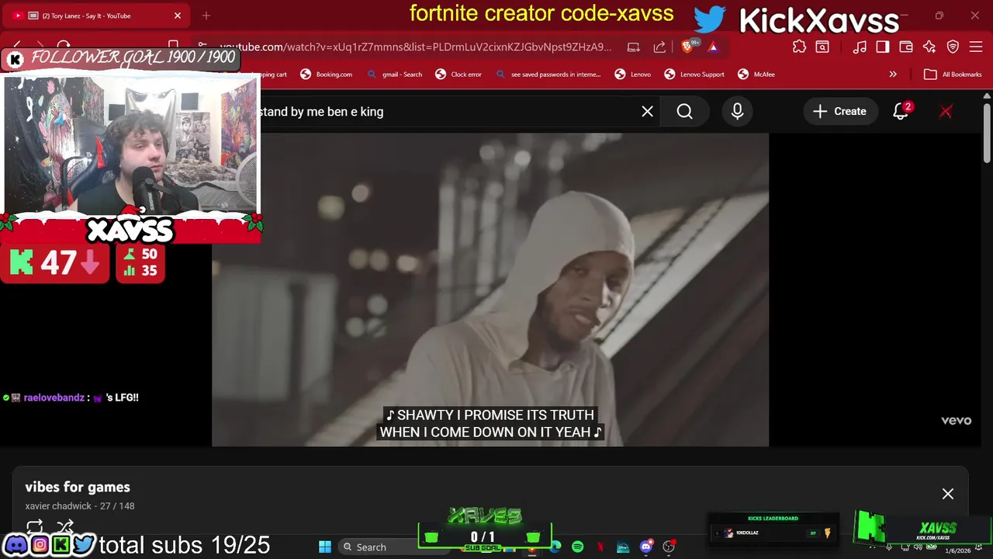Open Windows Start button

(325, 547)
